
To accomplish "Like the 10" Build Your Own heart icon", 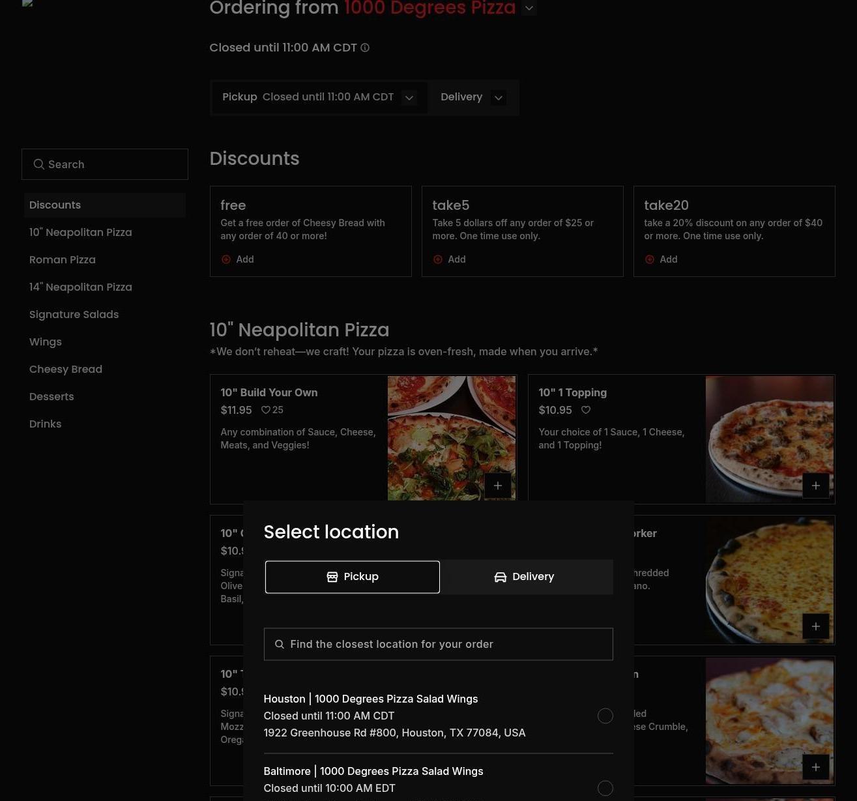I will pyautogui.click(x=266, y=410).
